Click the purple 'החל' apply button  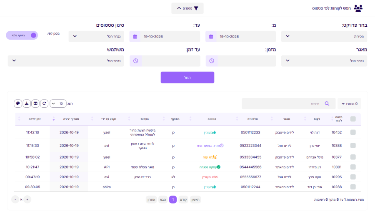coord(187,77)
